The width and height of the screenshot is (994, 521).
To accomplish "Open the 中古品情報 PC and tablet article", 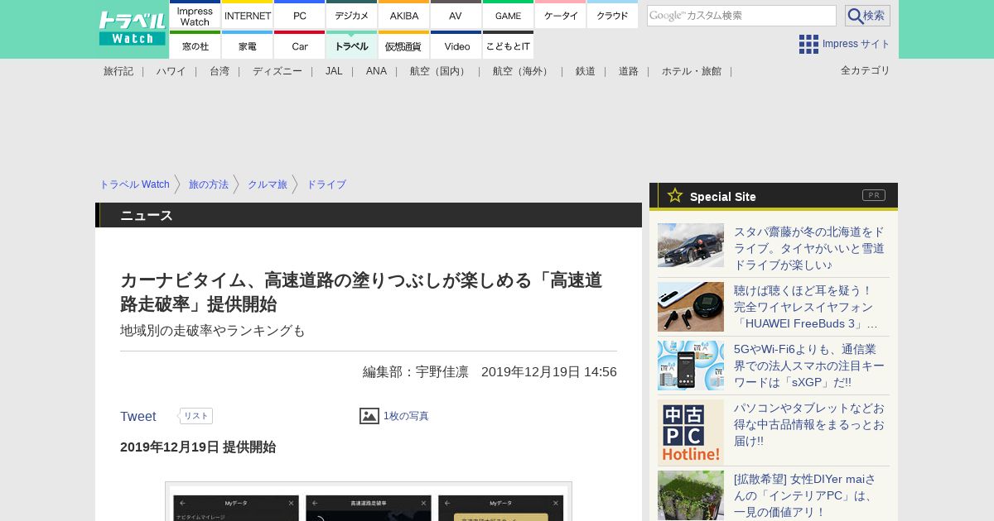I will coord(809,424).
